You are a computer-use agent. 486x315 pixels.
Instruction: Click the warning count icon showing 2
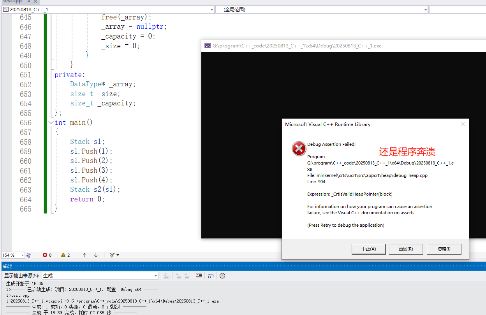(65, 255)
